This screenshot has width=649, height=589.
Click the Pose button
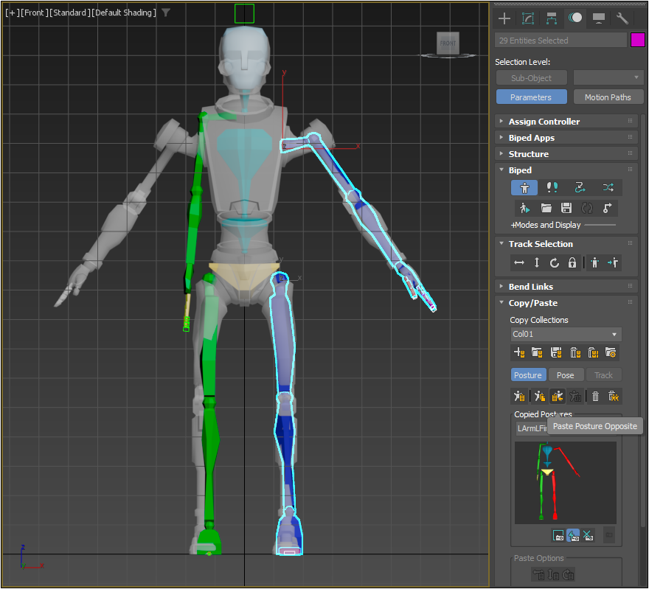[566, 375]
